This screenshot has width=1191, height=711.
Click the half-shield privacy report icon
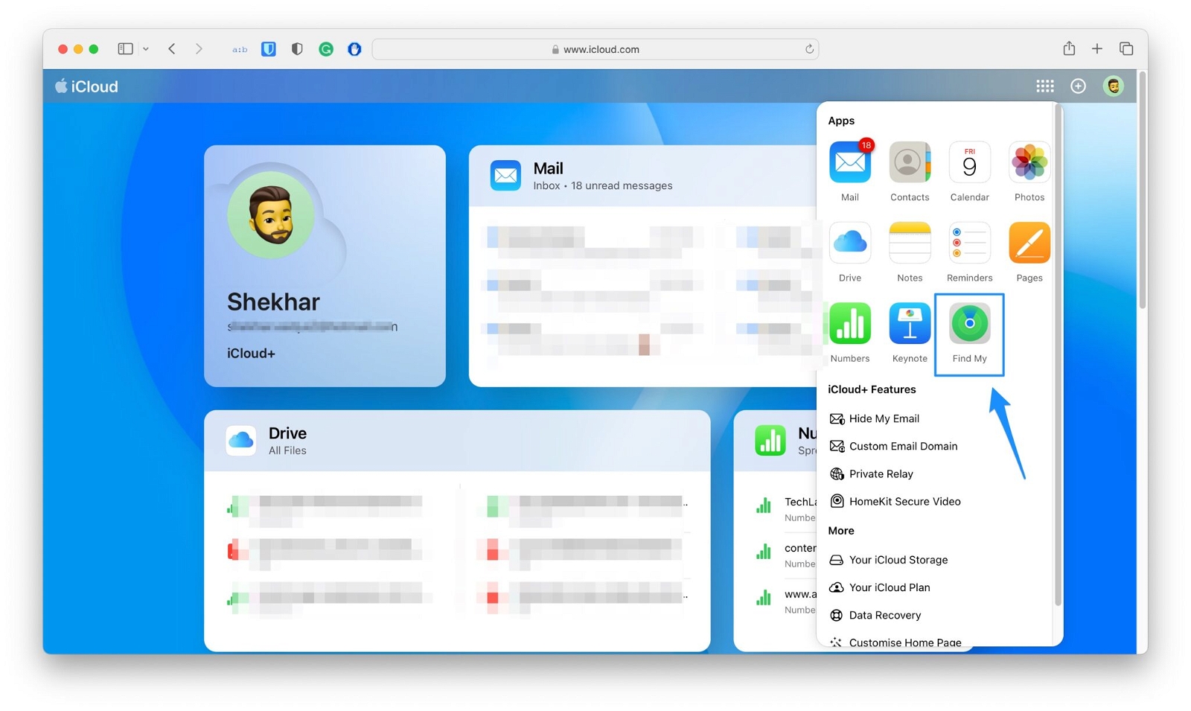coord(297,49)
